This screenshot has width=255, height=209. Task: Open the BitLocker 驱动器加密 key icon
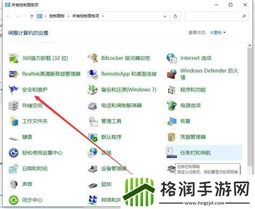[93, 58]
